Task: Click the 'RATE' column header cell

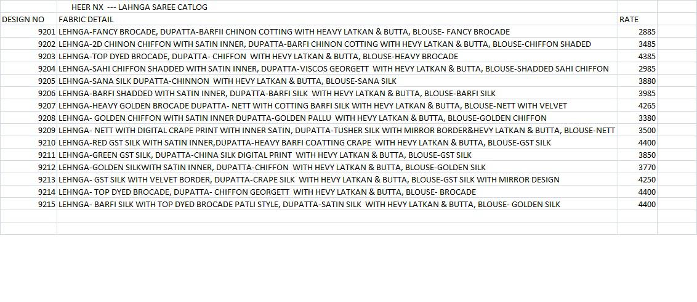Action: [x=629, y=20]
